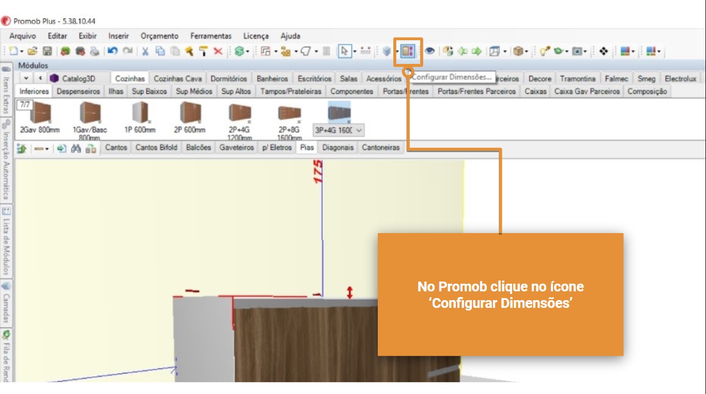The width and height of the screenshot is (706, 394).
Task: Expand the 3P+4G 1600 module dropdown
Action: pos(359,130)
